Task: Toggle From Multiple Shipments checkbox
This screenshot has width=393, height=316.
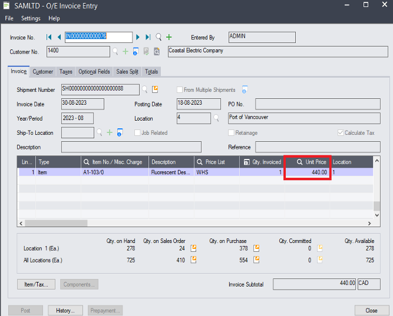Action: click(180, 89)
